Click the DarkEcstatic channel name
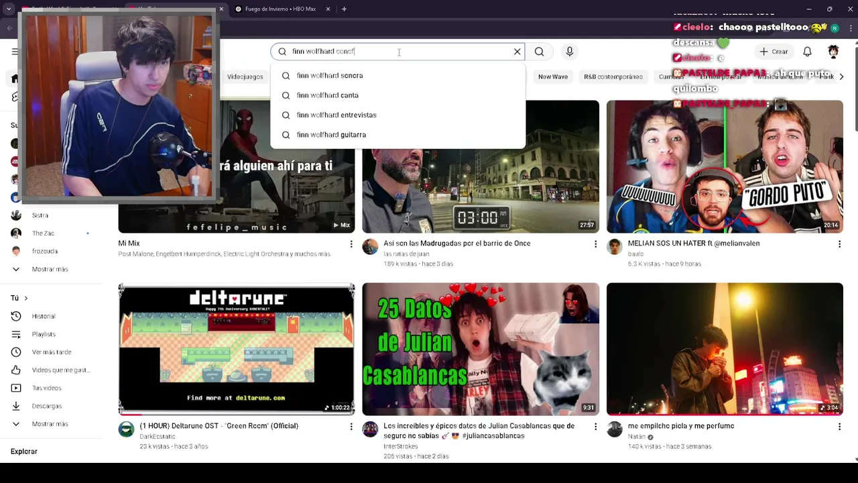Screen dimensions: 858x483 [x=158, y=437]
